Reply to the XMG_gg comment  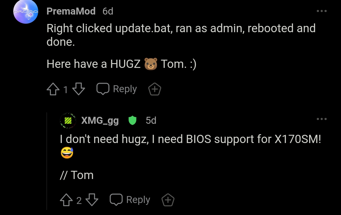tap(130, 200)
